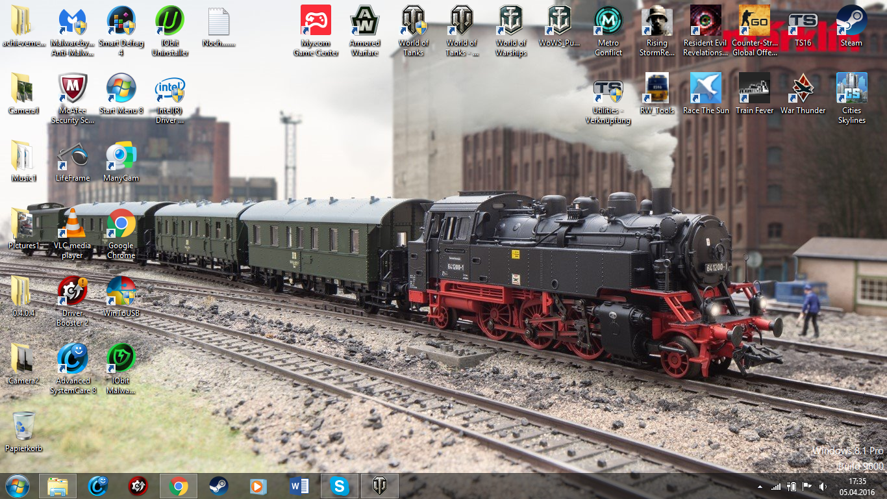This screenshot has height=499, width=887.
Task: Select the Cities Skylines desktop icon
Action: click(x=851, y=90)
